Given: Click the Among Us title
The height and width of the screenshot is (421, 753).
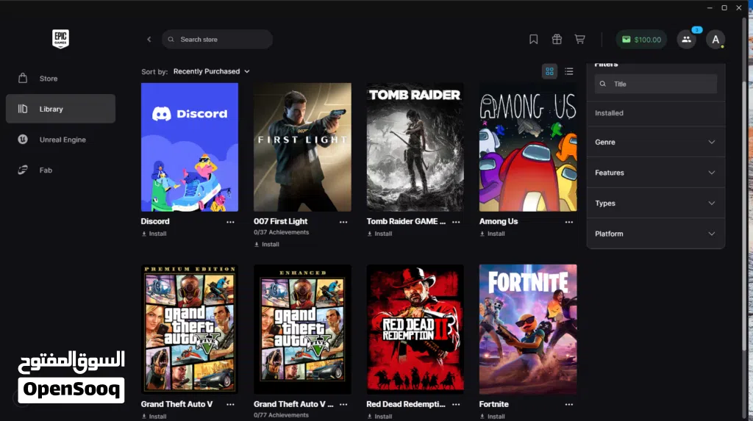Looking at the screenshot, I should click(499, 221).
